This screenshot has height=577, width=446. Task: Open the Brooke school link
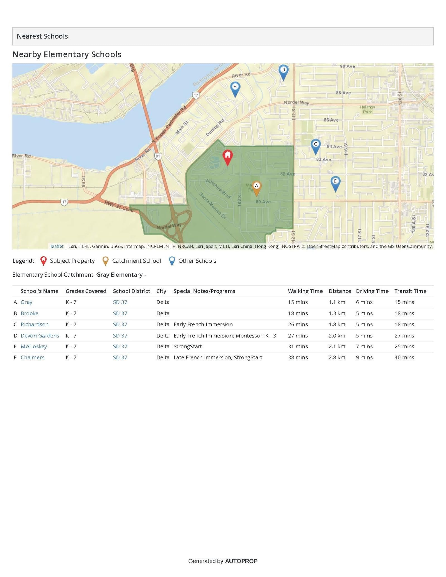pos(30,313)
